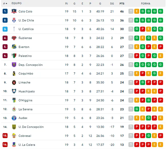Click the Colo Colo team crest
The image size is (166, 149).
point(14,11)
